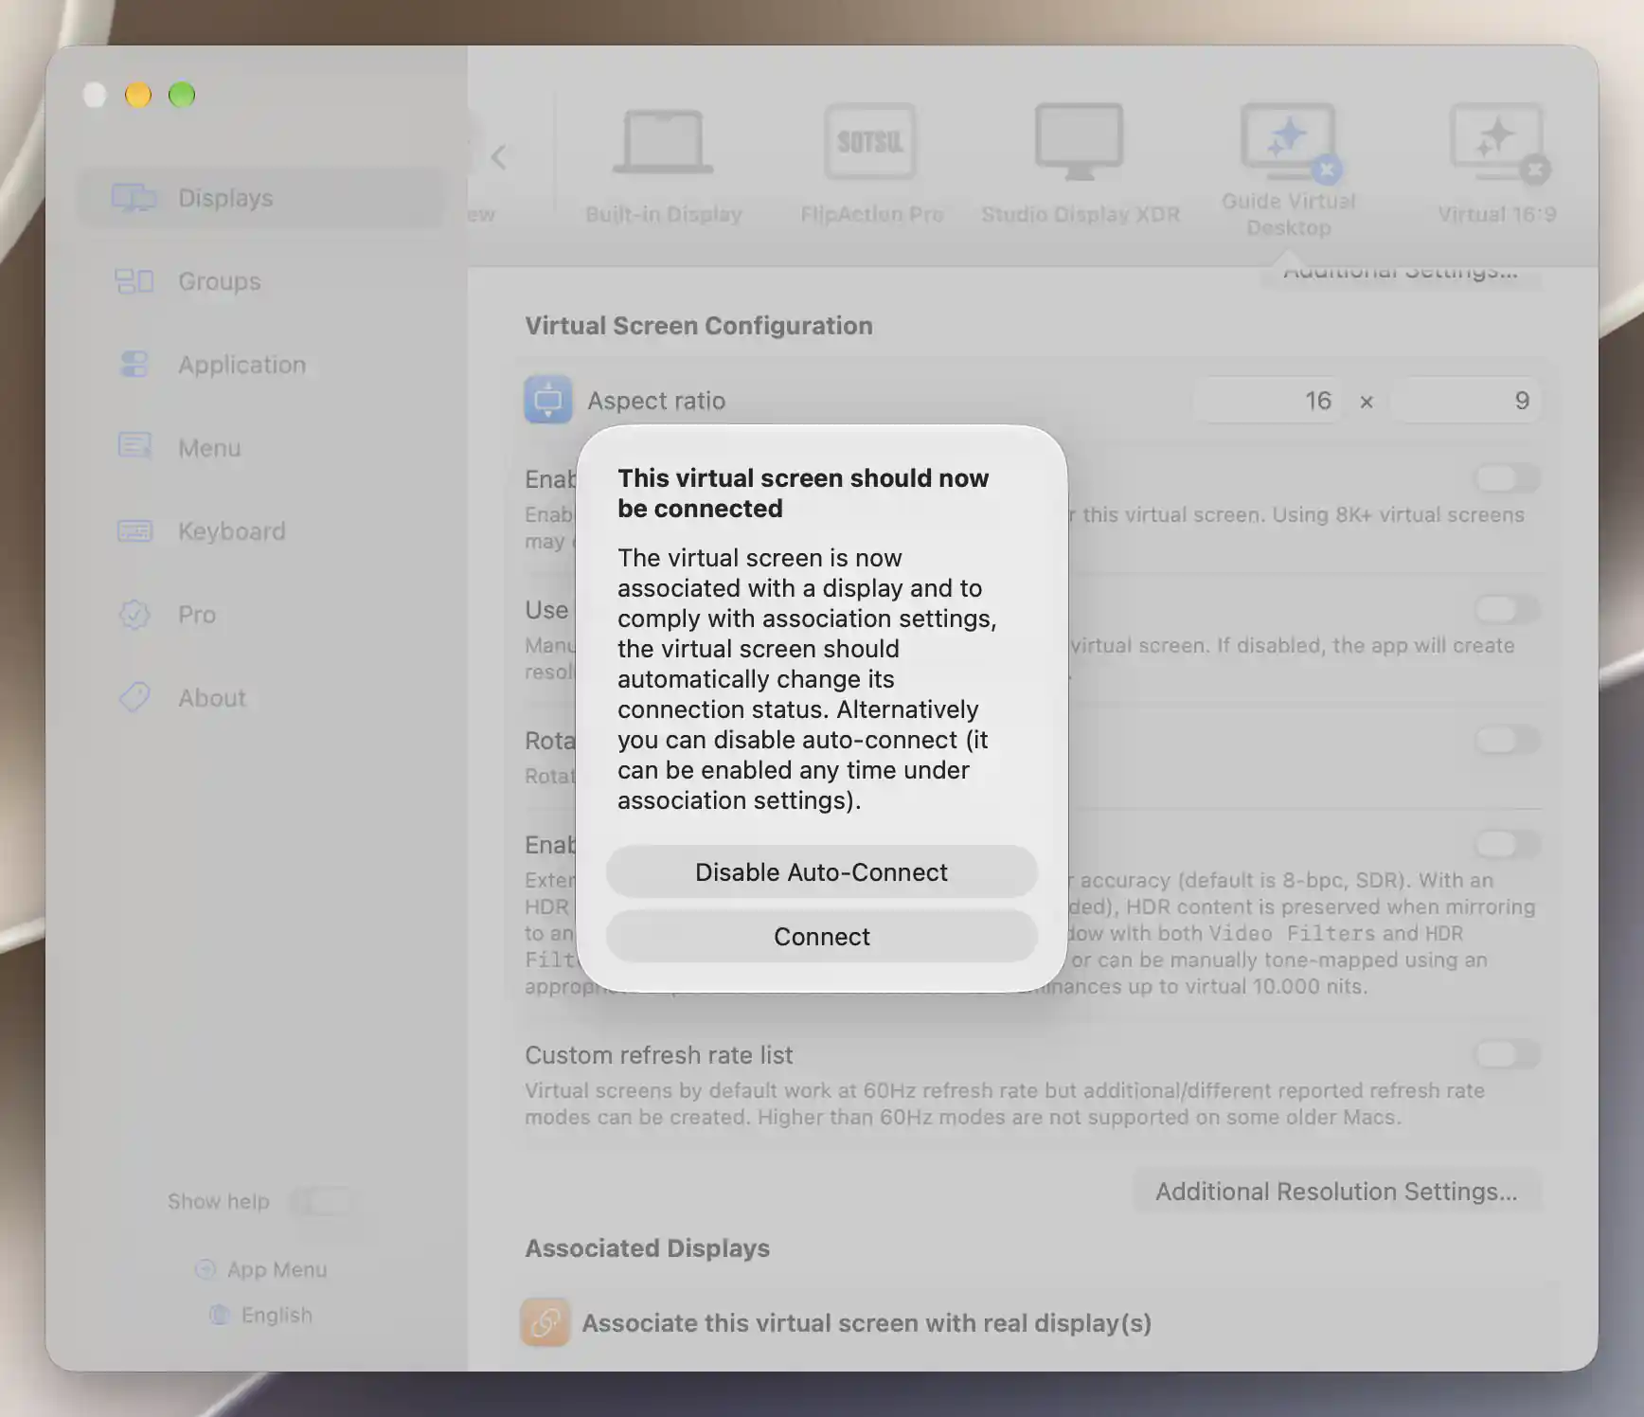Click the Associated Displays heading

pyautogui.click(x=648, y=1248)
